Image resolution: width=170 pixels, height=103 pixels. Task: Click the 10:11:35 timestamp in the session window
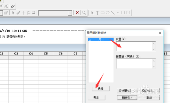[x=19, y=31]
